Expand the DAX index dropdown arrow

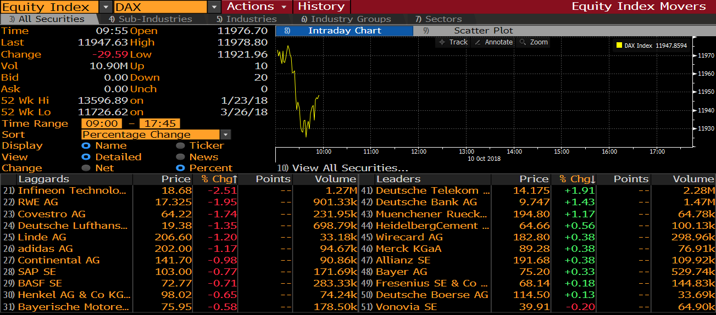click(214, 7)
